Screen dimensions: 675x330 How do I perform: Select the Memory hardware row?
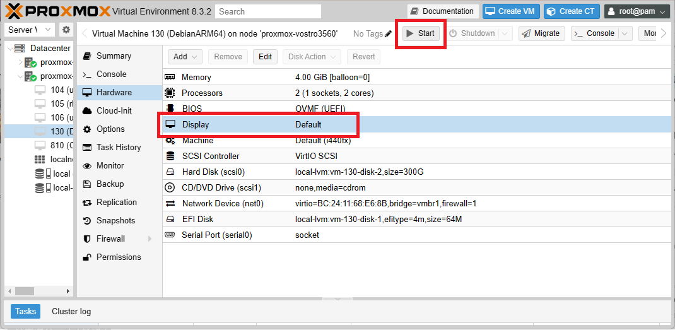418,78
